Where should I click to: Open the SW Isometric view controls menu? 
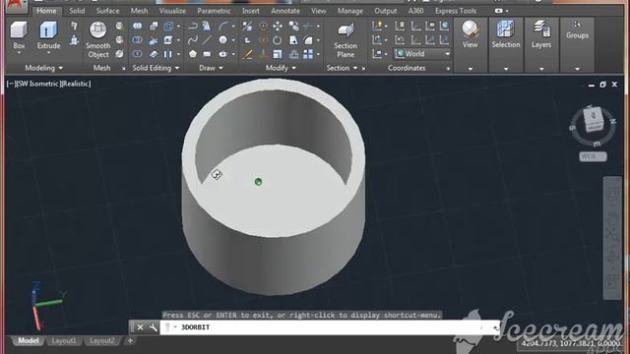pos(37,84)
